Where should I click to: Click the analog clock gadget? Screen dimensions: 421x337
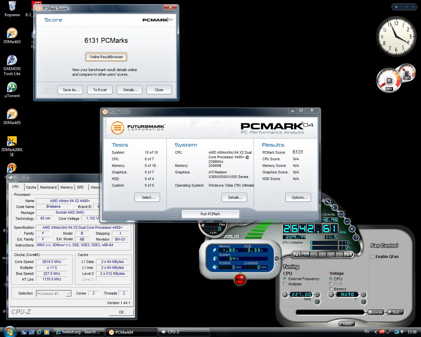pyautogui.click(x=396, y=36)
